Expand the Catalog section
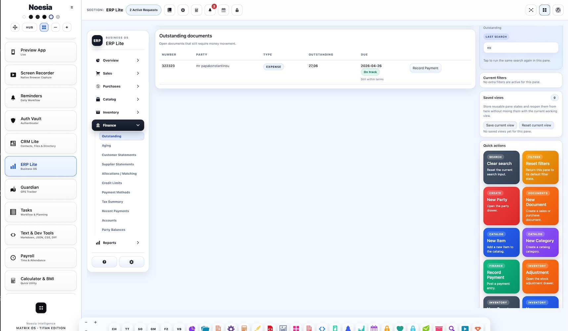Viewport: 568px width, 331px height. (118, 99)
